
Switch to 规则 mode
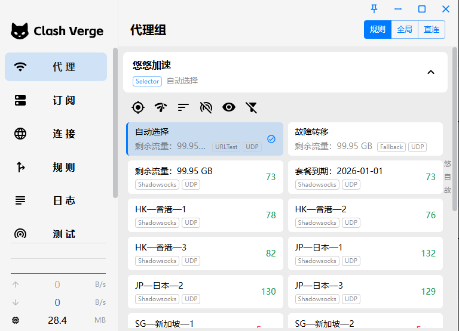[377, 29]
